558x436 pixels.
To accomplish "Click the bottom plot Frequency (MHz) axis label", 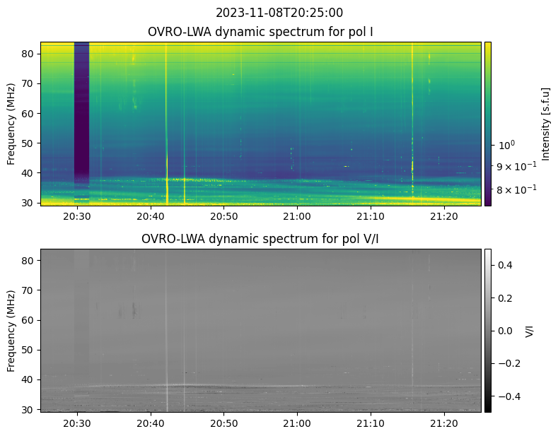I will click(x=11, y=331).
